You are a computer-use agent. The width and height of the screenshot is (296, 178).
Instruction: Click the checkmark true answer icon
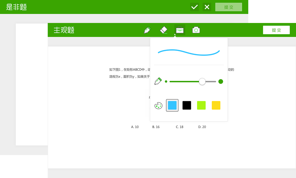[x=194, y=7]
